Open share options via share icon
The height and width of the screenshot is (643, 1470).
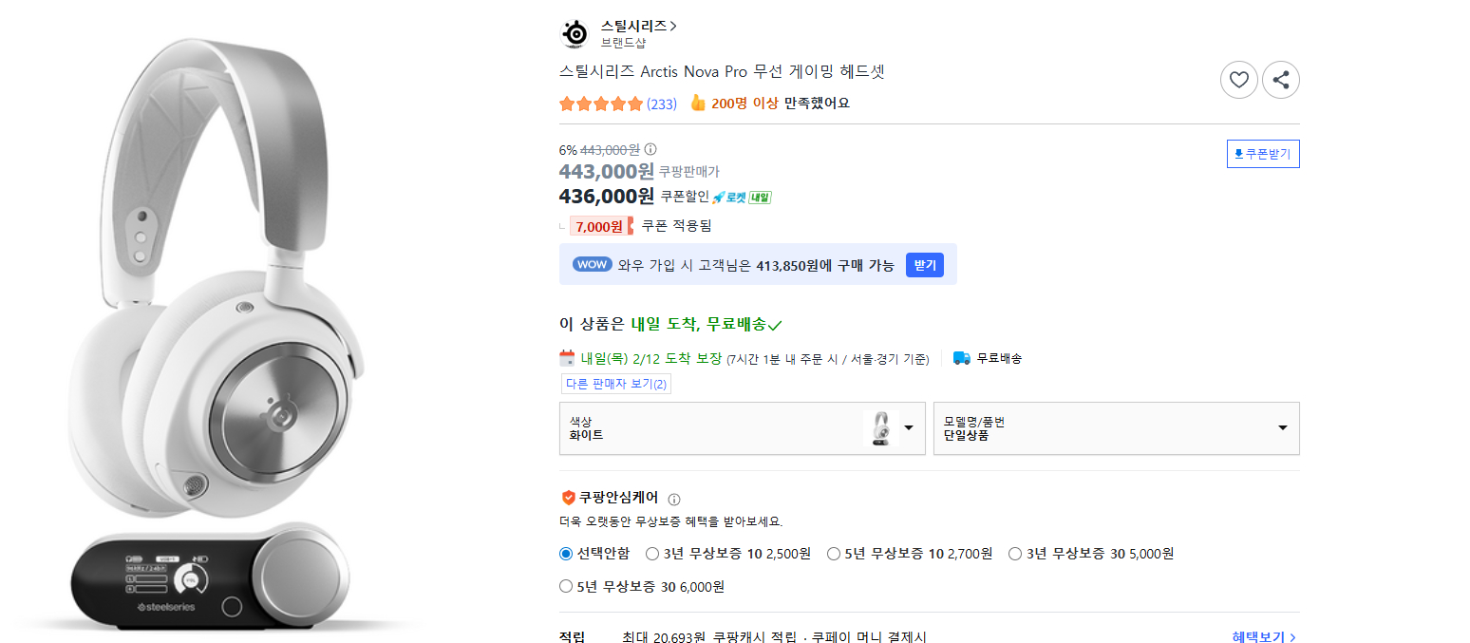point(1281,80)
